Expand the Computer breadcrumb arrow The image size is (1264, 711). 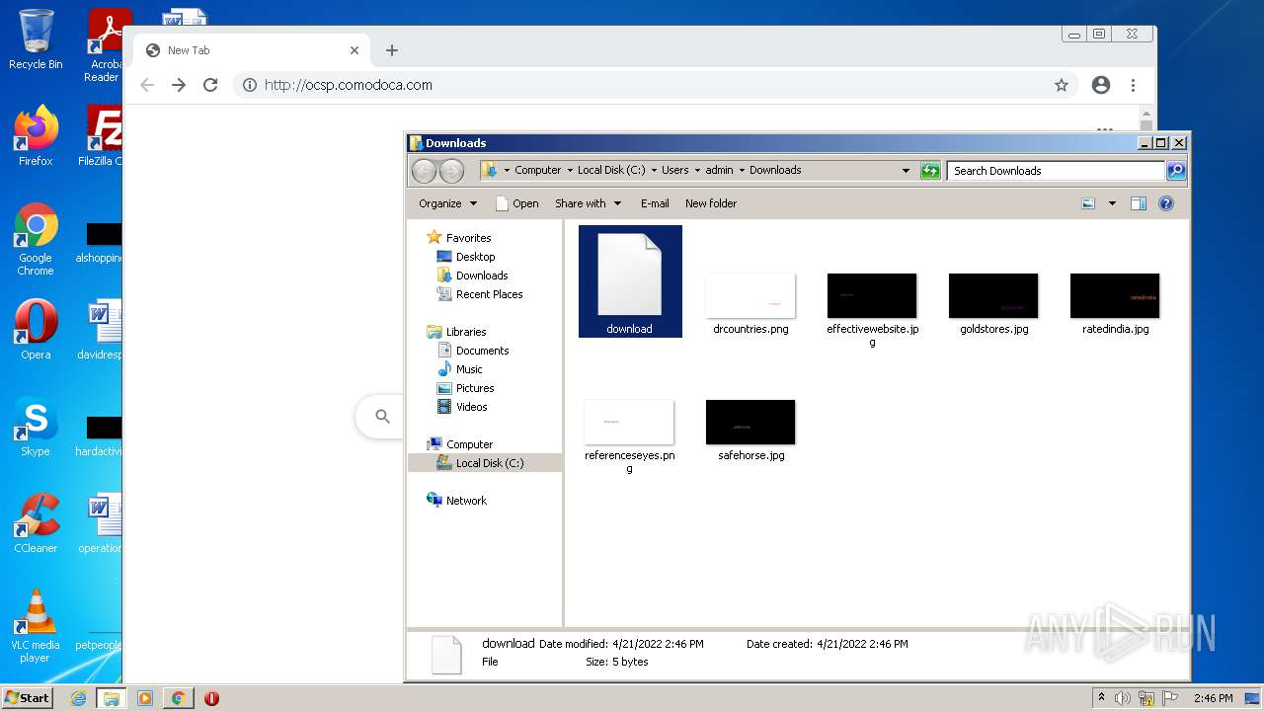pyautogui.click(x=570, y=170)
